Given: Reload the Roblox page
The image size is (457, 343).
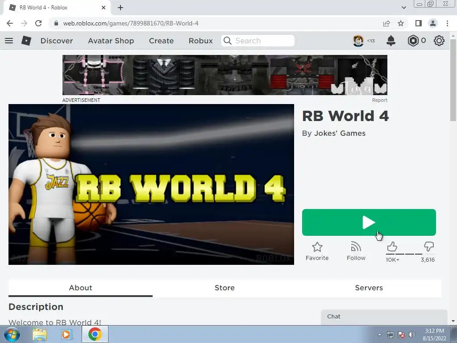Looking at the screenshot, I should click(38, 23).
